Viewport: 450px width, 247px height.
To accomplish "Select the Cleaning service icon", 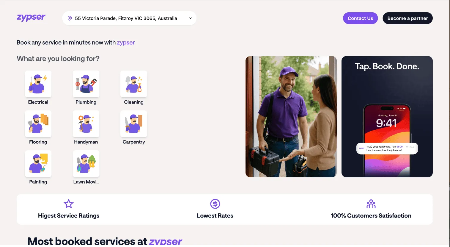I will (134, 84).
